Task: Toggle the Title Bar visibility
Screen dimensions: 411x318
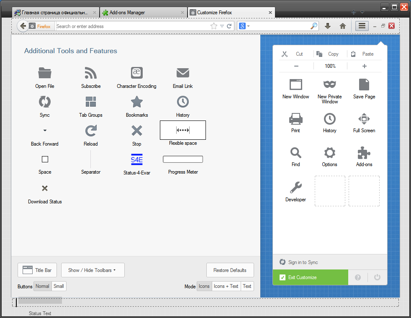Action: (x=37, y=270)
